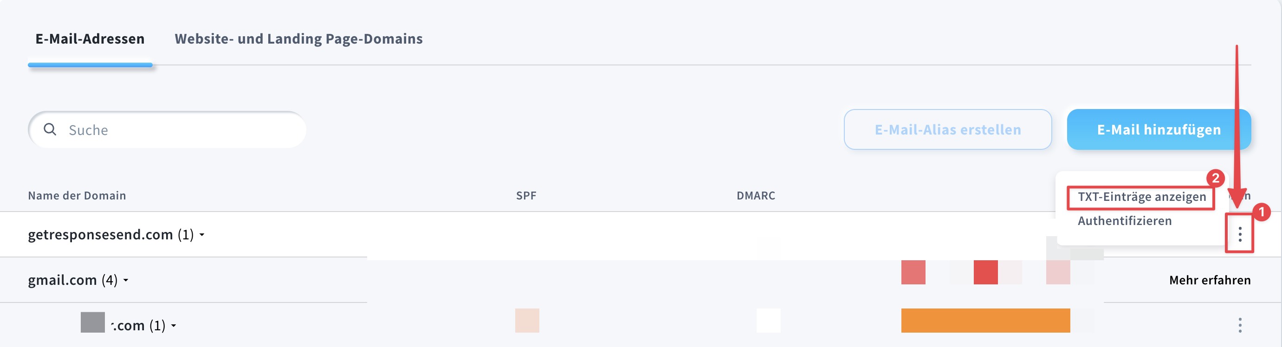Click the magnifying glass search icon
This screenshot has width=1282, height=347.
point(50,129)
